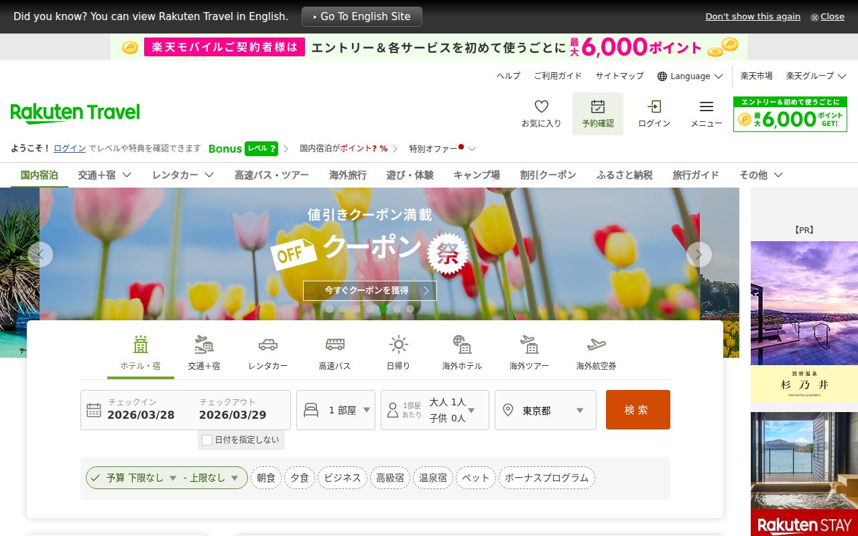The height and width of the screenshot is (536, 858).
Task: Open the Rakuten STAY advertisement
Action: (x=804, y=474)
